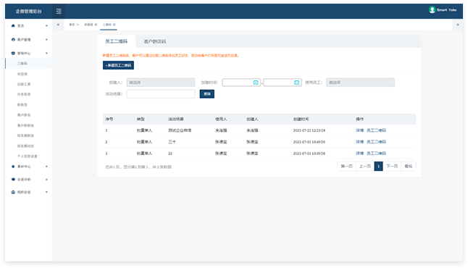The width and height of the screenshot is (468, 268).
Task: Go to the last page button
Action: tap(409, 166)
